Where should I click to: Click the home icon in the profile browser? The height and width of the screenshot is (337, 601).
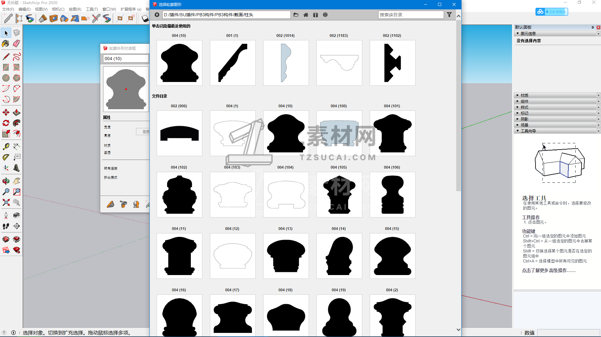point(306,15)
